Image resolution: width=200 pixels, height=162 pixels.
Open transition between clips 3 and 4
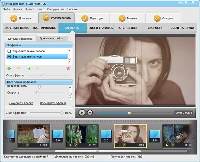coord(58,136)
